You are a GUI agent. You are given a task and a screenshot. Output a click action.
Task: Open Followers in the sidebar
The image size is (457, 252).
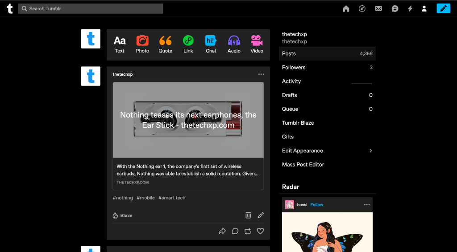tap(327, 67)
